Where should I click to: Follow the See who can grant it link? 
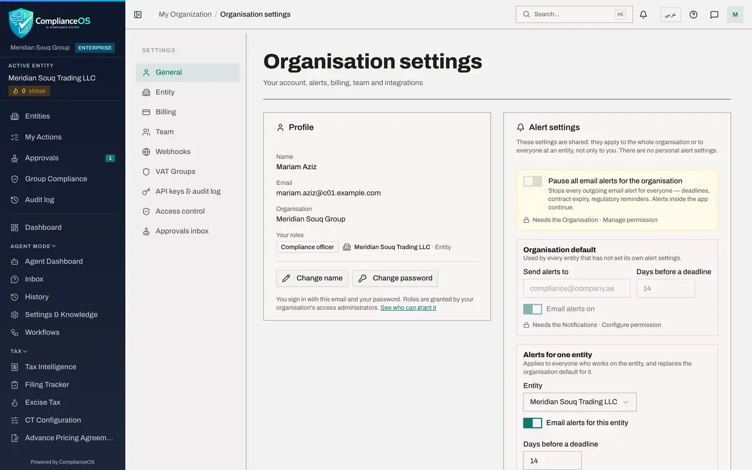click(408, 308)
